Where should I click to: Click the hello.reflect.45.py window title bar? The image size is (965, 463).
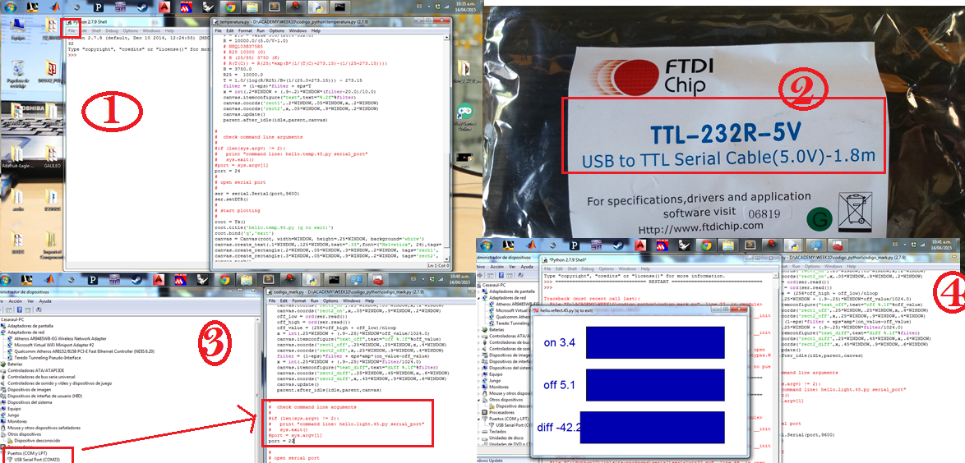[640, 310]
